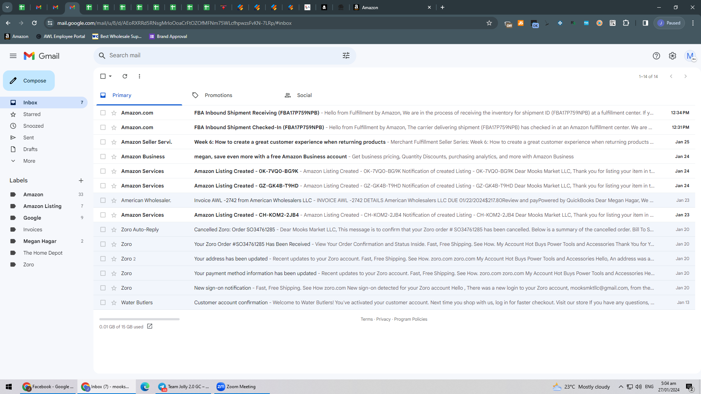
Task: Open the Extensions puzzle icon
Action: 626,23
